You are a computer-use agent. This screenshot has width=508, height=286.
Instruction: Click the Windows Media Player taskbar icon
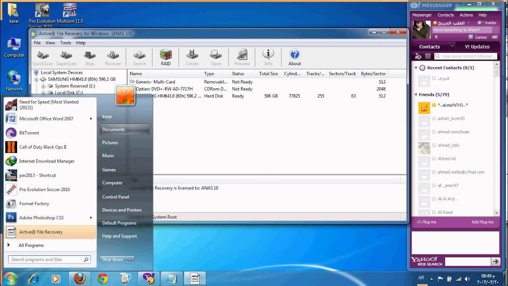(x=55, y=278)
